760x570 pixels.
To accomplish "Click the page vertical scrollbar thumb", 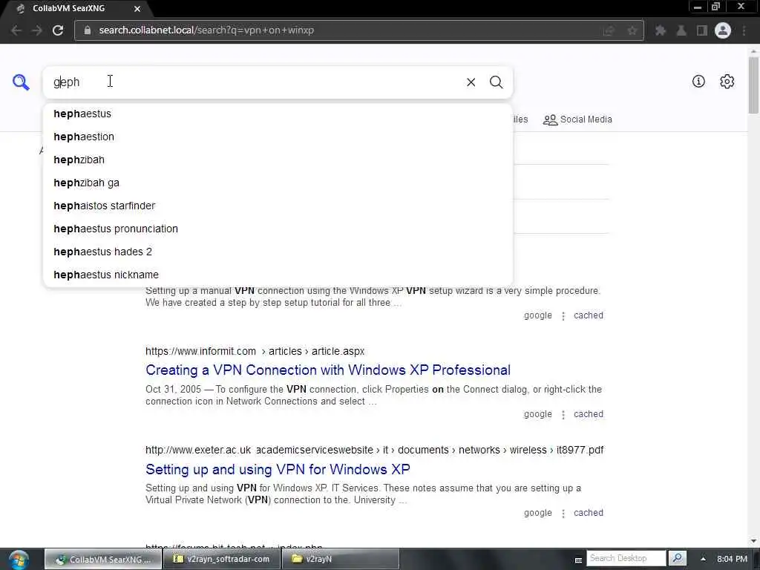I will 753,85.
